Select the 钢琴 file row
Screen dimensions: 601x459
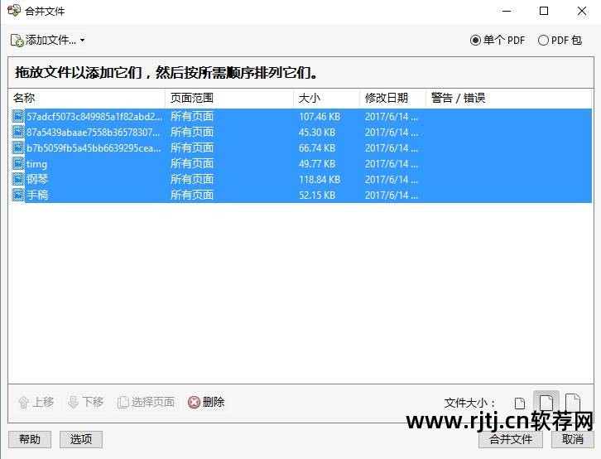(x=300, y=180)
